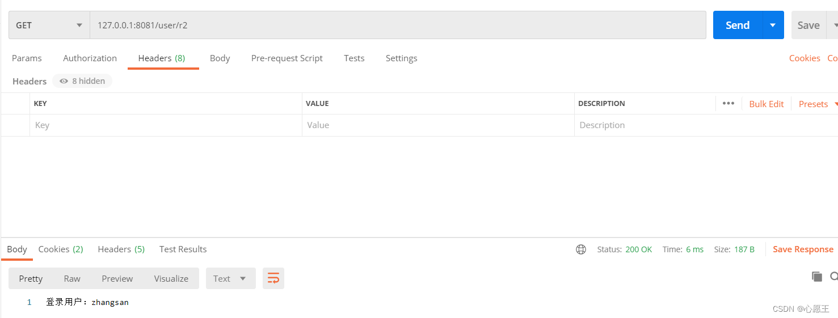838x318 pixels.
Task: Open the headers table three-dot options
Action: click(728, 103)
